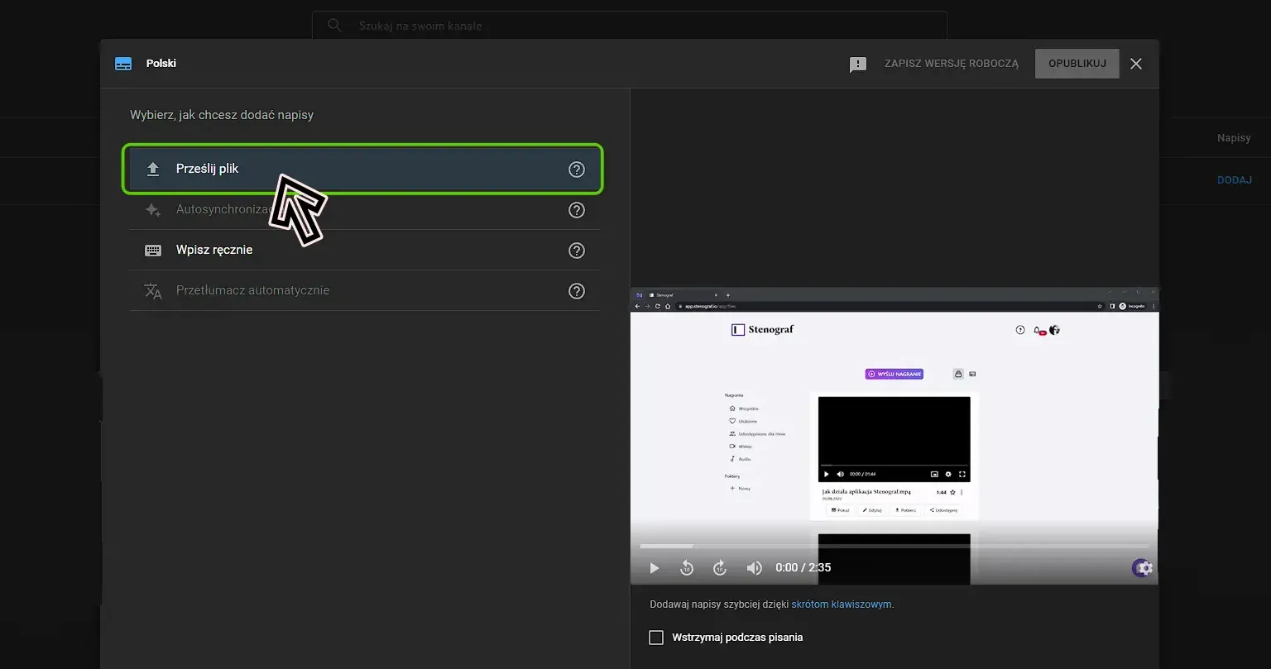The height and width of the screenshot is (669, 1271).
Task: Click DODAJ in the background page
Action: (1234, 179)
